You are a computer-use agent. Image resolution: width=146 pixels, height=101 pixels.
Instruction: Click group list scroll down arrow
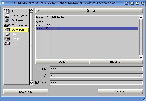141,57
